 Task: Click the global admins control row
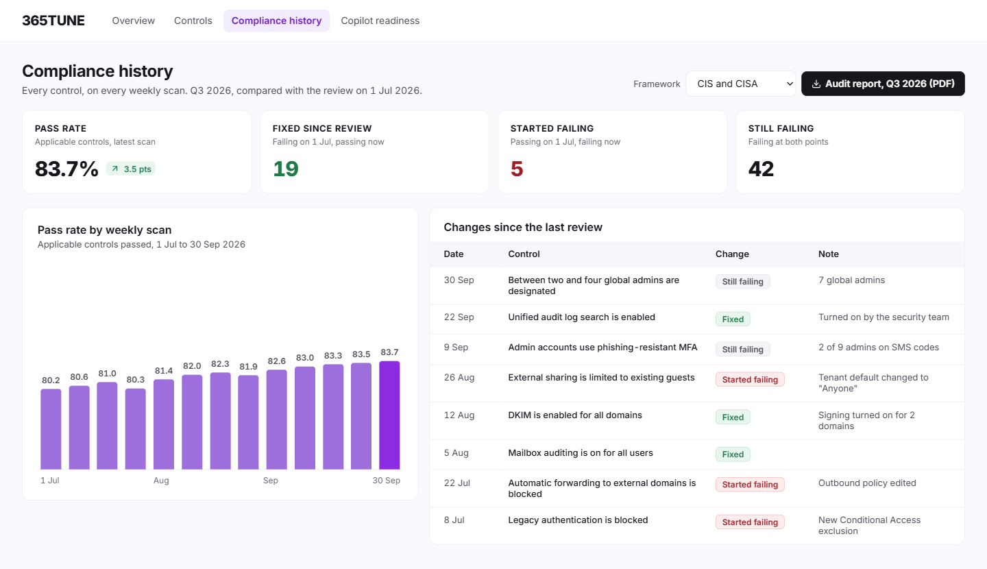point(697,285)
